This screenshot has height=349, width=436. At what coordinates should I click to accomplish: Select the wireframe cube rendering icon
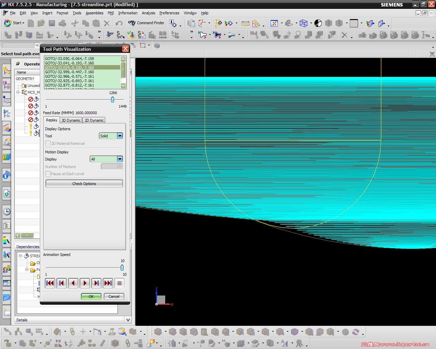click(x=303, y=23)
